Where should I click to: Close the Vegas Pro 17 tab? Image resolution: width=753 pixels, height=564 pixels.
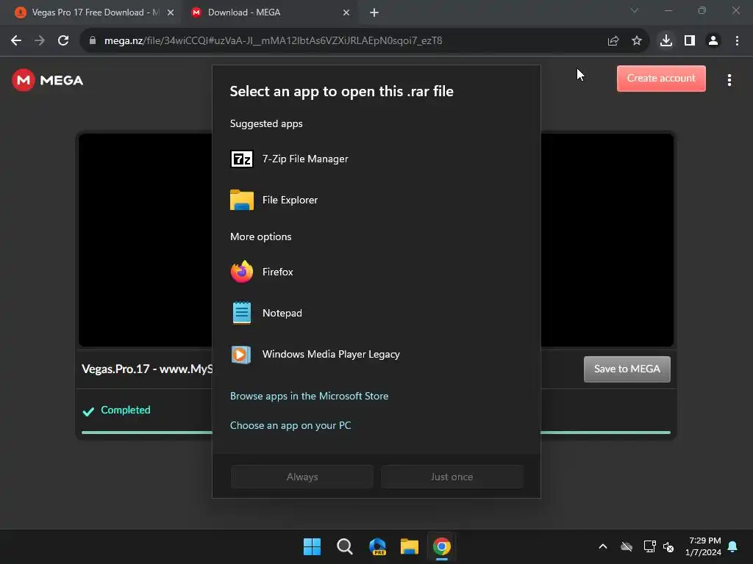click(x=171, y=12)
